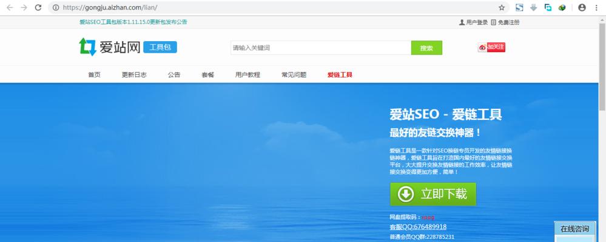Click the 客服QQ:676489918 link
This screenshot has width=606, height=242.
[x=418, y=227]
